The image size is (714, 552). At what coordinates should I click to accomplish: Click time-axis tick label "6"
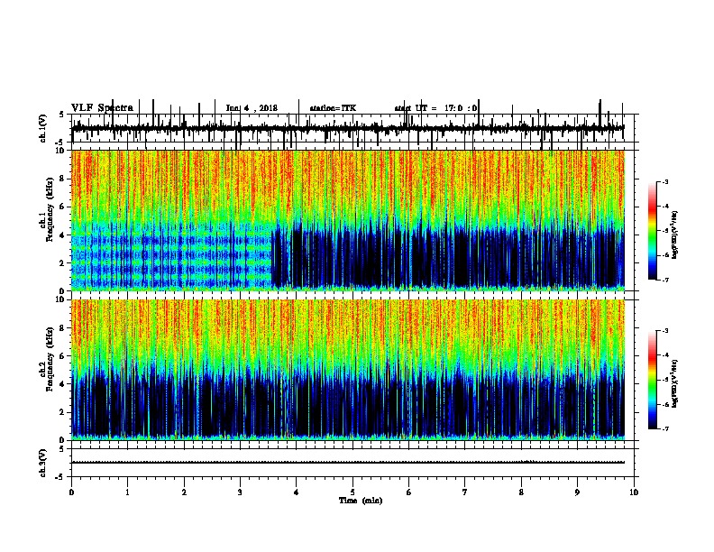coord(409,492)
